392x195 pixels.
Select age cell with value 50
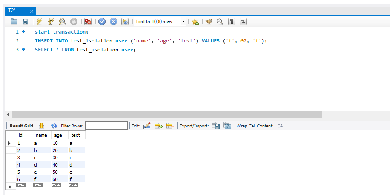click(x=60, y=172)
